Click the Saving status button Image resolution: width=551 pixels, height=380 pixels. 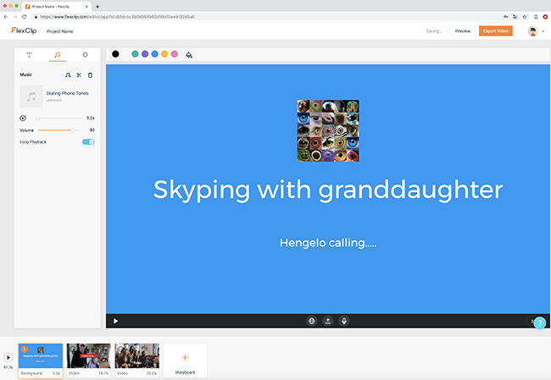pos(434,30)
